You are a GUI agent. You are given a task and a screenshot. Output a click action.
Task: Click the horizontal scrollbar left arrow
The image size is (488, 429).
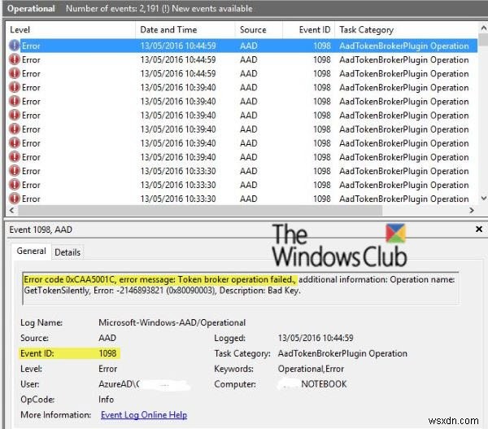[x=12, y=210]
